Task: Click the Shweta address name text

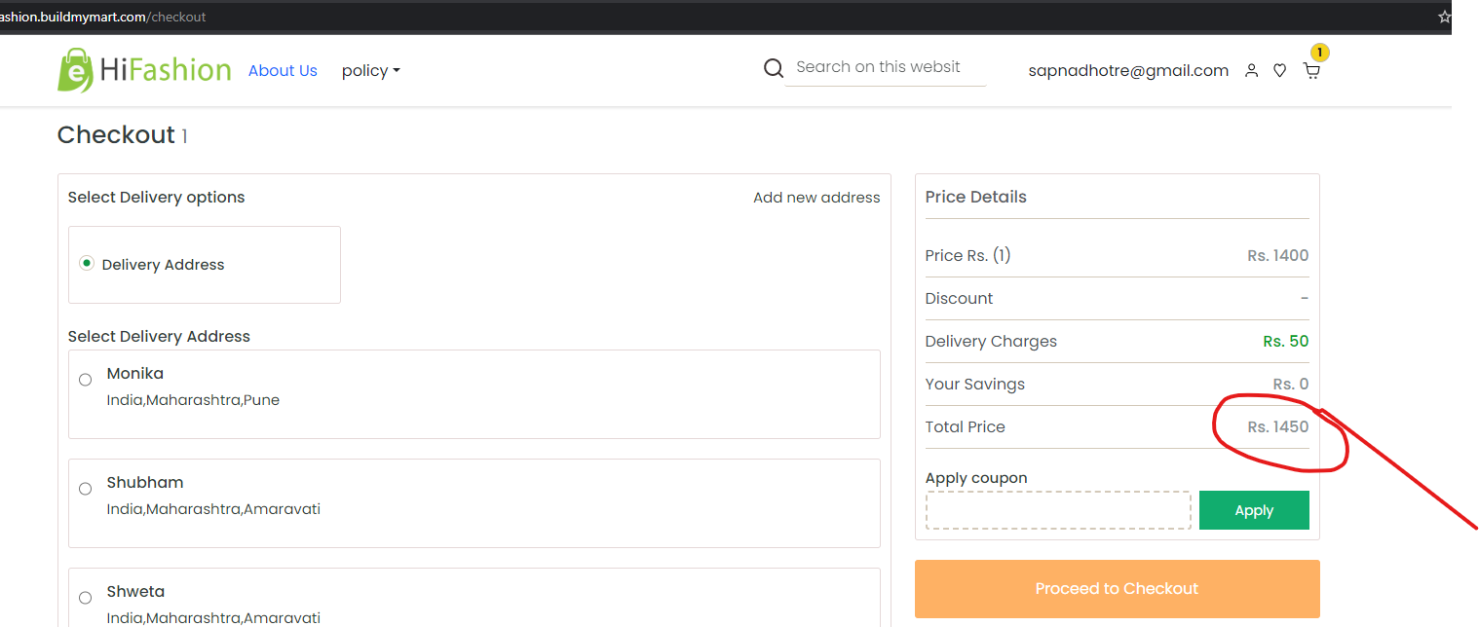Action: [x=135, y=592]
